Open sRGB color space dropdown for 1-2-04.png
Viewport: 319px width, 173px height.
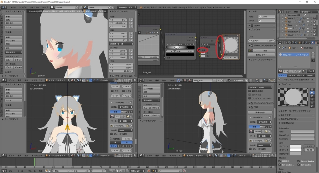(x=125, y=130)
